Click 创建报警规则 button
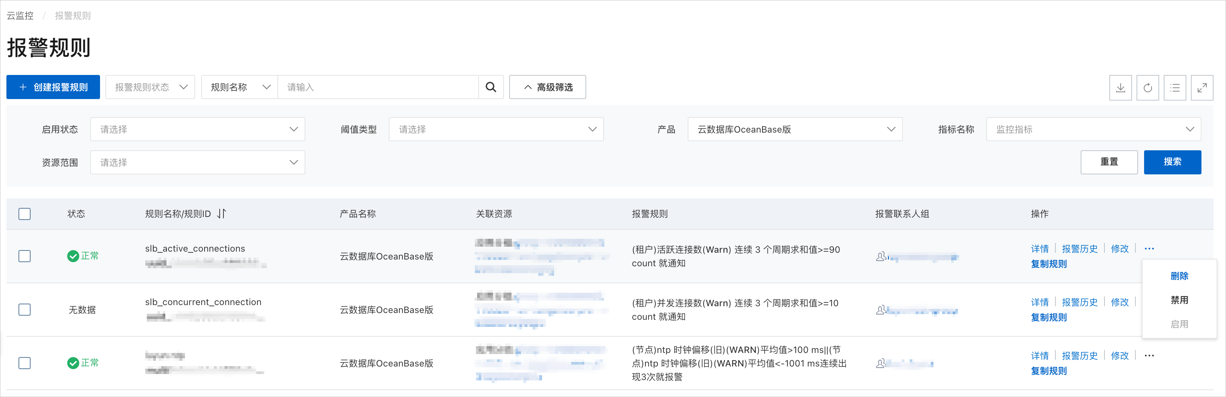This screenshot has width=1226, height=397. click(53, 87)
